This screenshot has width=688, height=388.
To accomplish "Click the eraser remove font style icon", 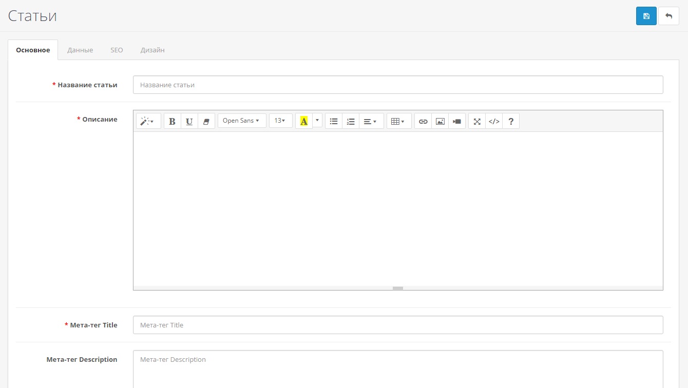I will click(206, 121).
